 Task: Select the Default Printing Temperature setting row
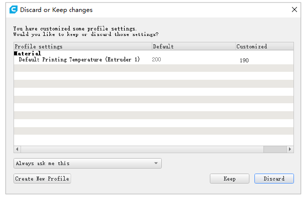pyautogui.click(x=79, y=60)
